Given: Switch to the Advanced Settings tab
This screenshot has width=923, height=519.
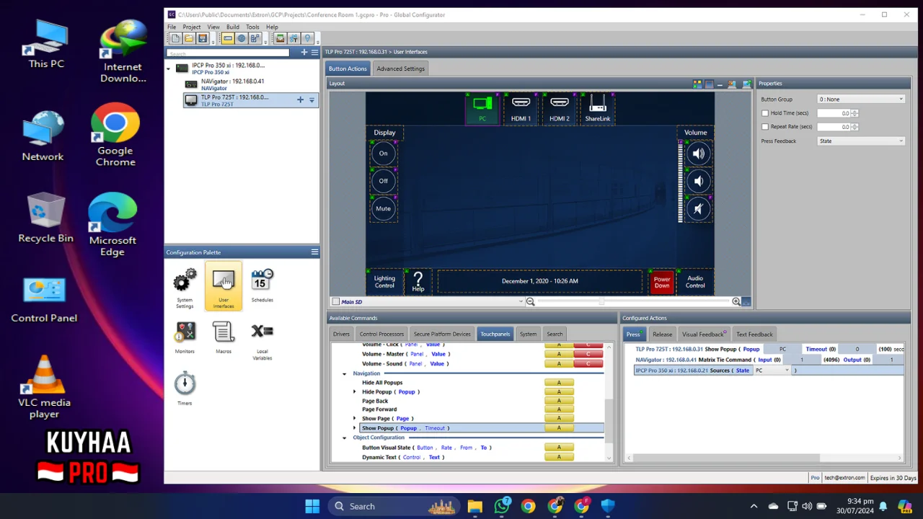Looking at the screenshot, I should click(x=400, y=68).
